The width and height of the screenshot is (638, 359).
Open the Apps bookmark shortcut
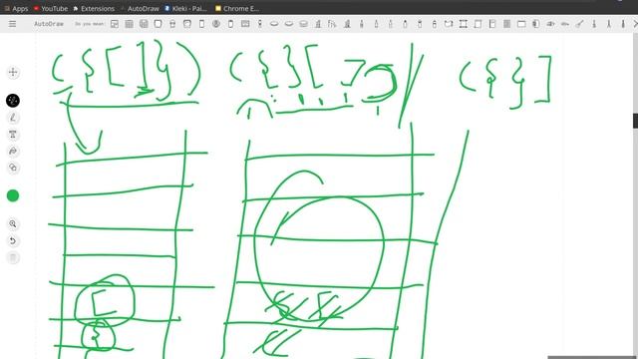tap(16, 8)
